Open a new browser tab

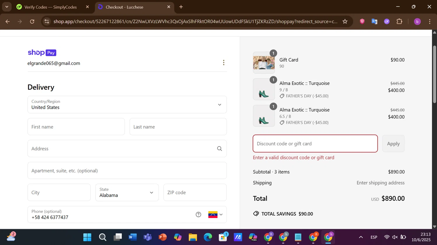[181, 7]
